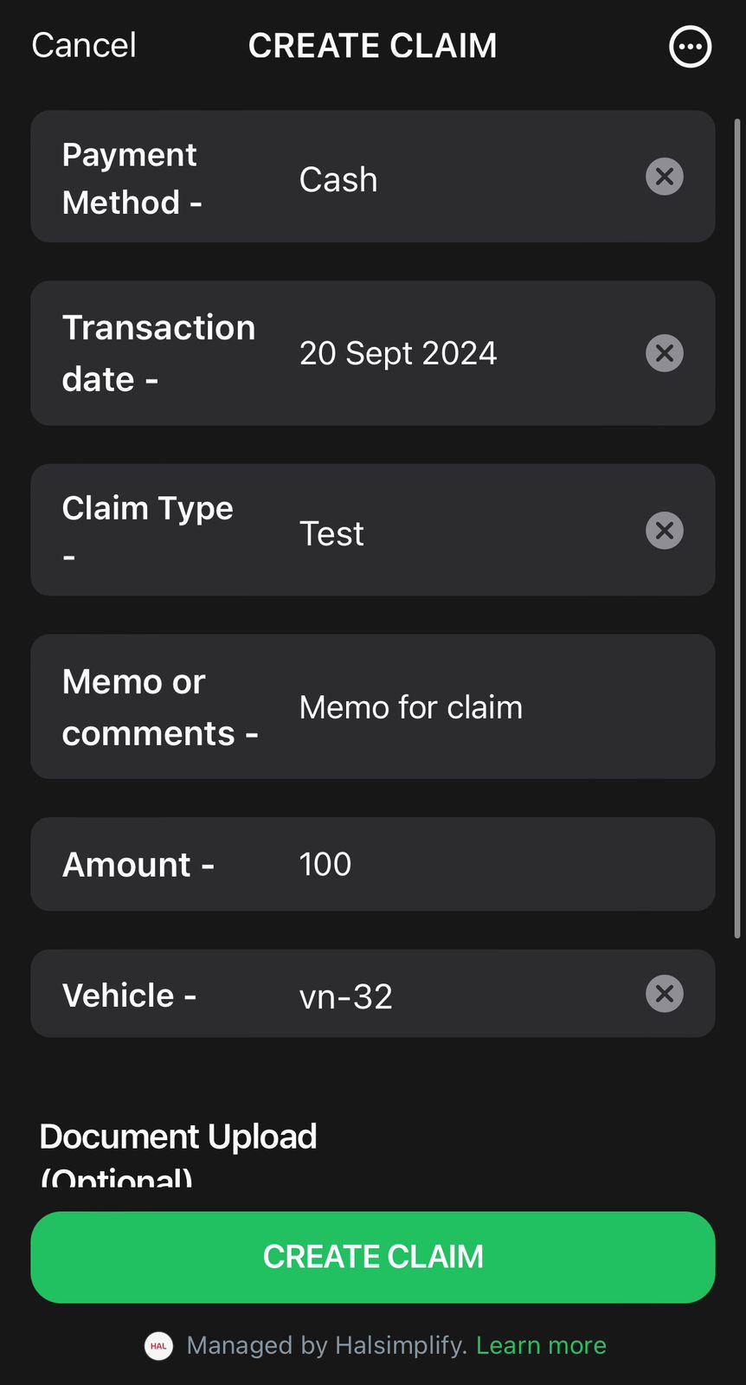746x1385 pixels.
Task: Tap Cancel to discard the claim
Action: [x=84, y=46]
